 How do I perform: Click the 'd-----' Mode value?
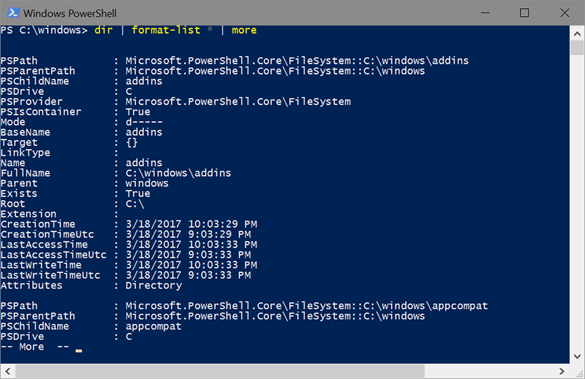click(144, 122)
